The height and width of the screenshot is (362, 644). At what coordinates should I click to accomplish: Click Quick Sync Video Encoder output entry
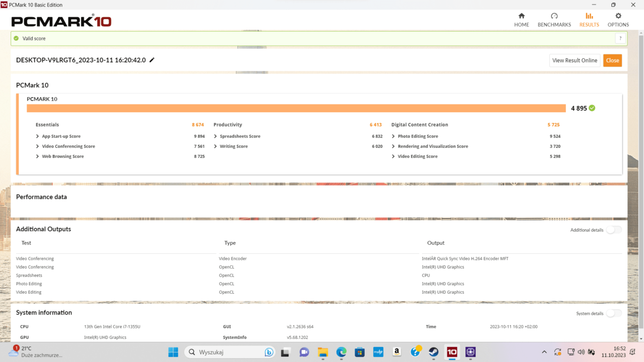465,258
